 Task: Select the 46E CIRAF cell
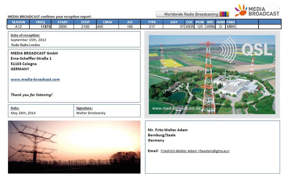(x=108, y=27)
